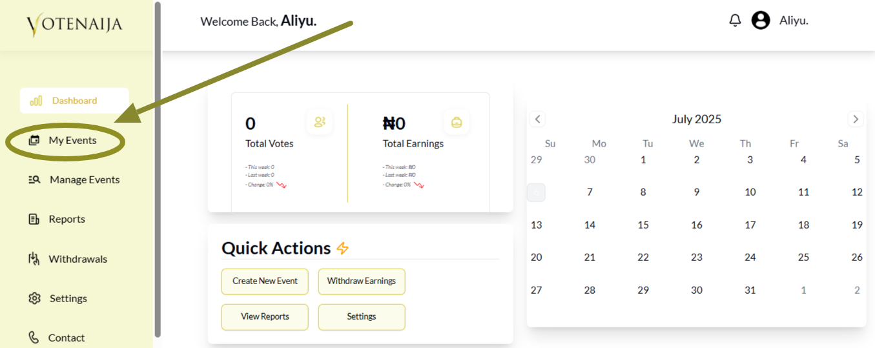Click the notification bell icon

[x=735, y=21]
